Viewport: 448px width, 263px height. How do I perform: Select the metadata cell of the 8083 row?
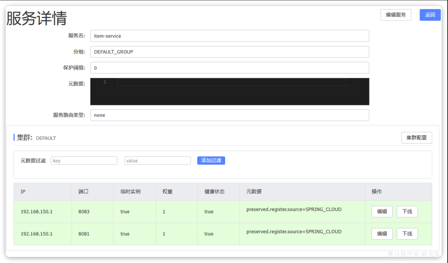(294, 210)
